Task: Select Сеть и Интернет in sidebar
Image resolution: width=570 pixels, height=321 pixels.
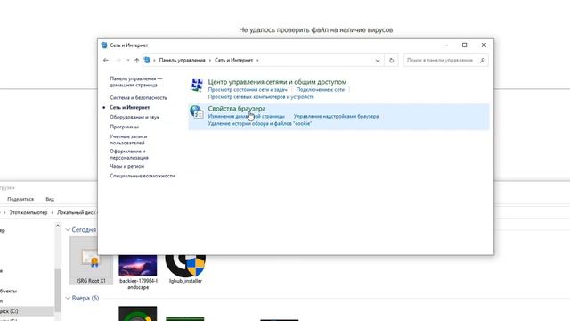Action: [129, 107]
